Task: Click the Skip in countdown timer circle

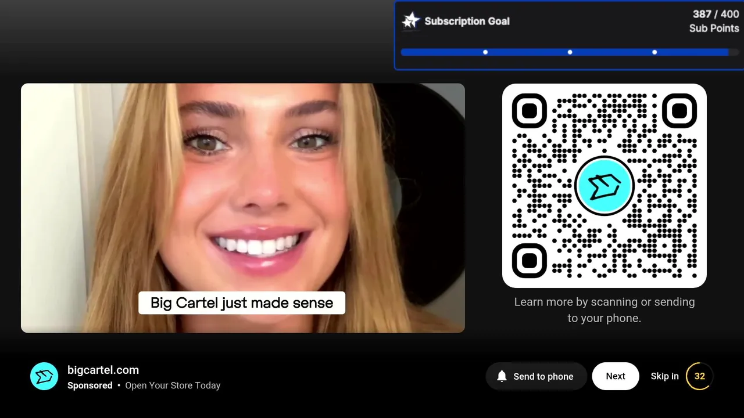Action: [x=700, y=376]
